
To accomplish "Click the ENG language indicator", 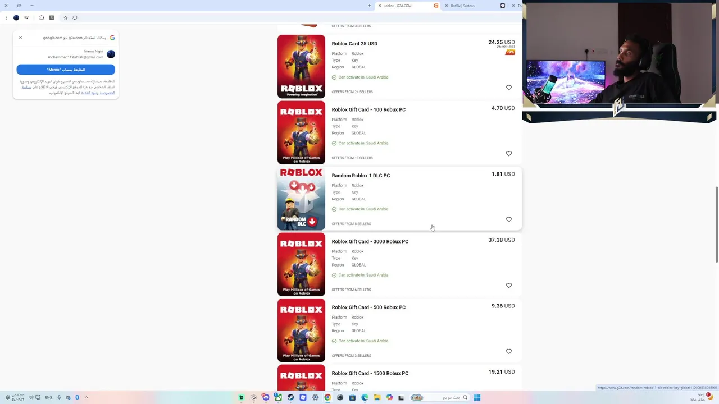I will [48, 397].
